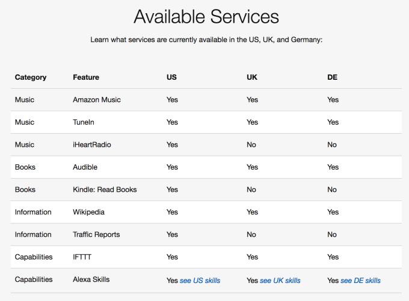This screenshot has height=301, width=409.
Task: Click the DE column header
Action: [332, 77]
